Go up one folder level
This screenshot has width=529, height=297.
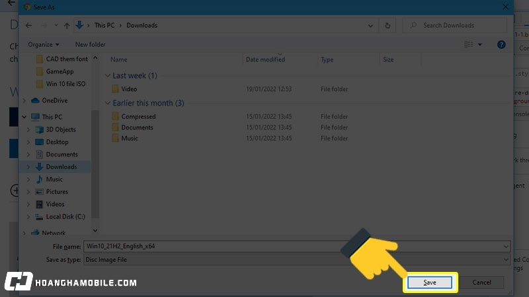(67, 26)
